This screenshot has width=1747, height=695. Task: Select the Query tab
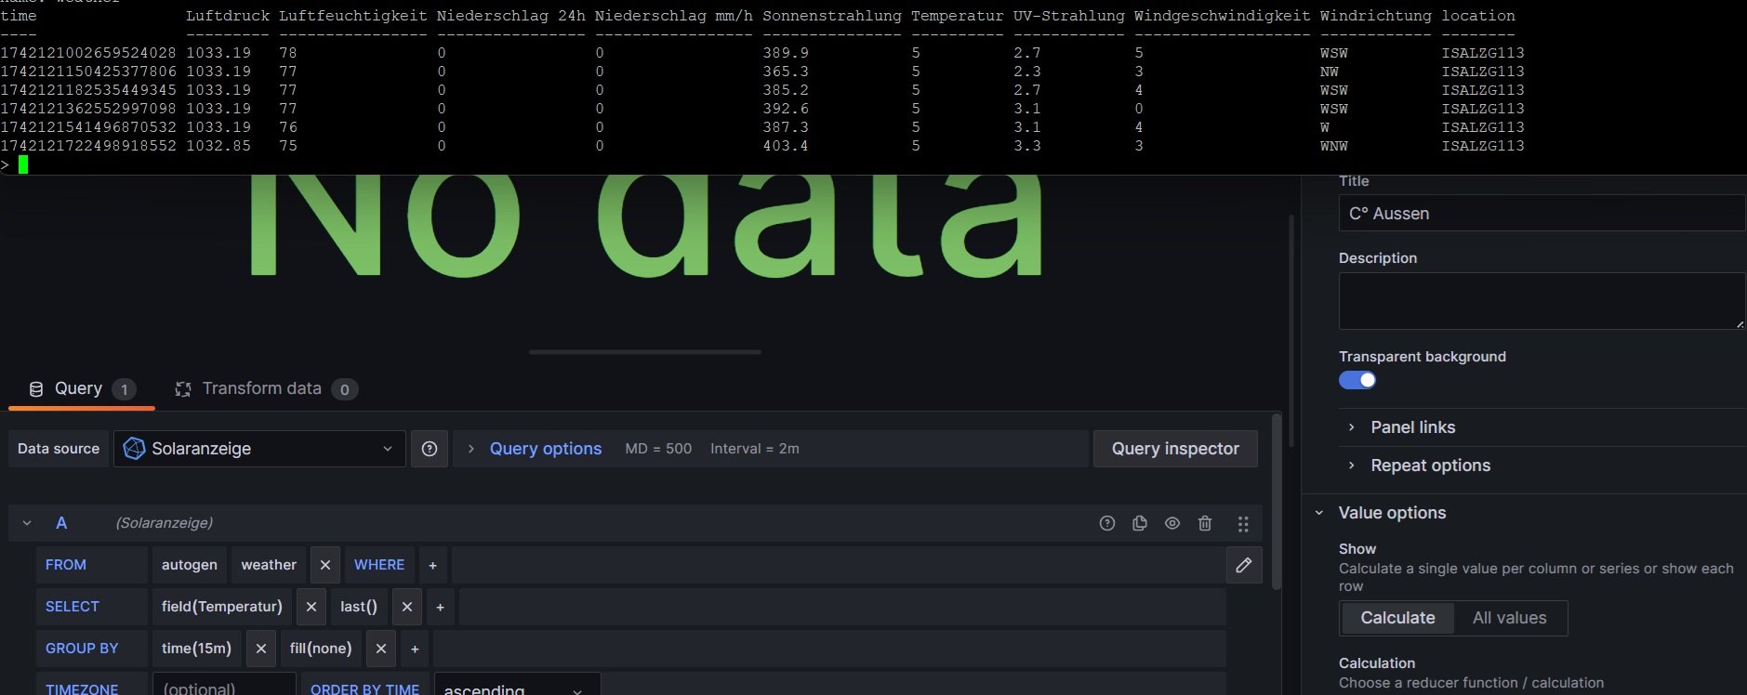point(80,389)
